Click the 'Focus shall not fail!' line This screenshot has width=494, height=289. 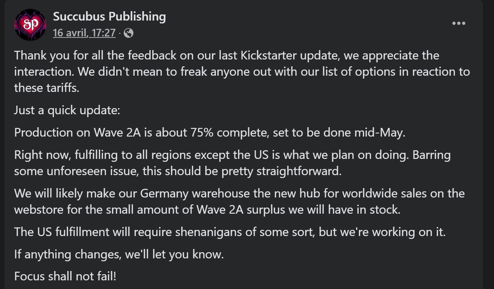(65, 276)
